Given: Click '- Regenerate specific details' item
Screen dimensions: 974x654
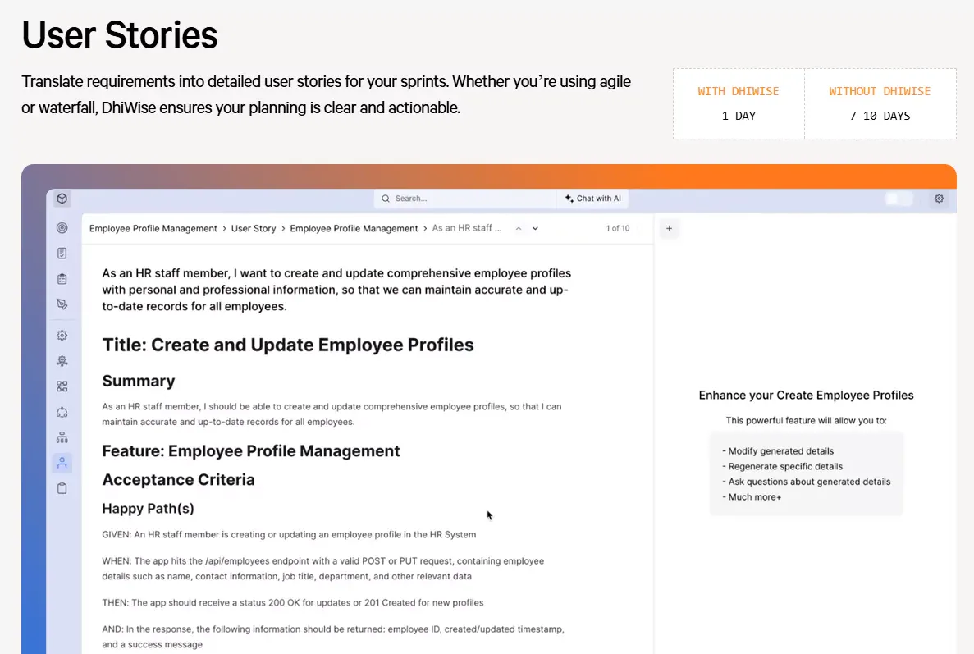Looking at the screenshot, I should point(782,466).
